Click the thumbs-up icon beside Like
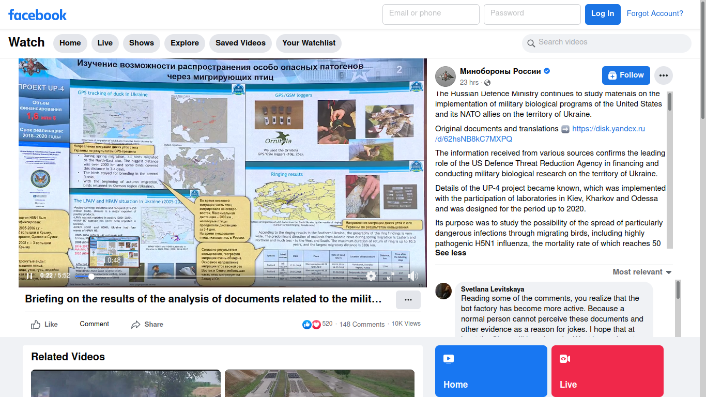Viewport: 706px width, 397px height. tap(36, 325)
